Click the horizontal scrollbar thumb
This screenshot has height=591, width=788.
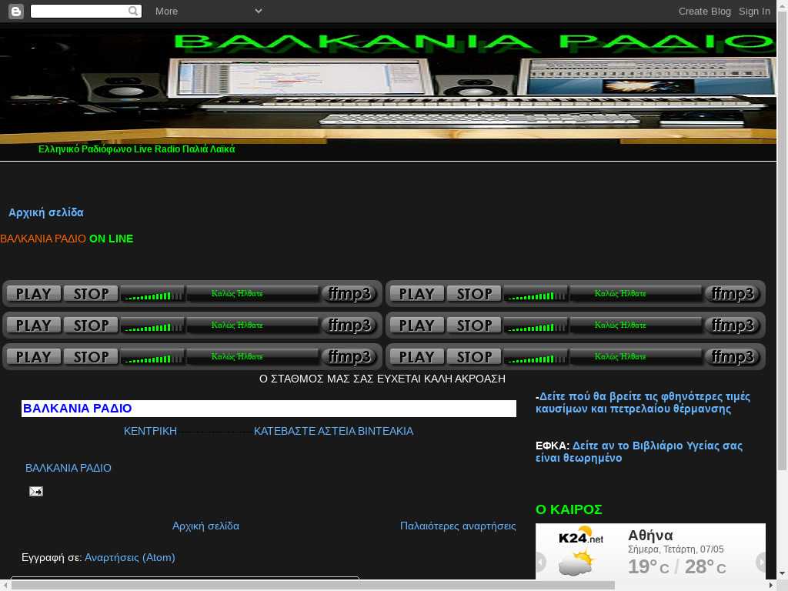point(312,586)
